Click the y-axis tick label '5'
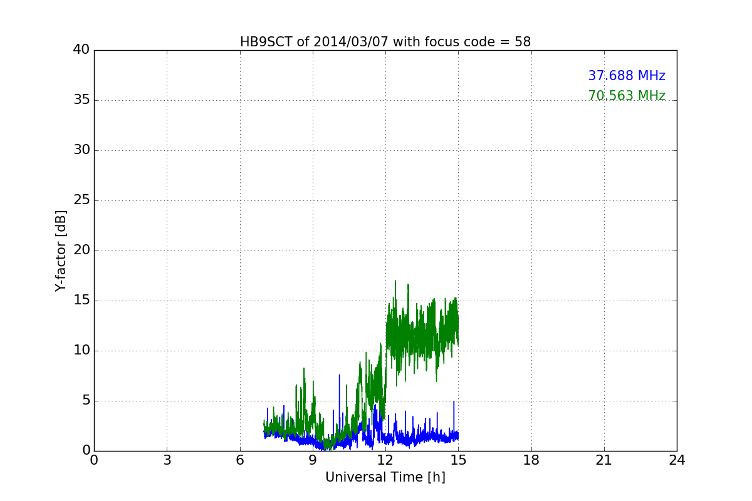Viewport: 752px width, 501px height. (x=86, y=401)
